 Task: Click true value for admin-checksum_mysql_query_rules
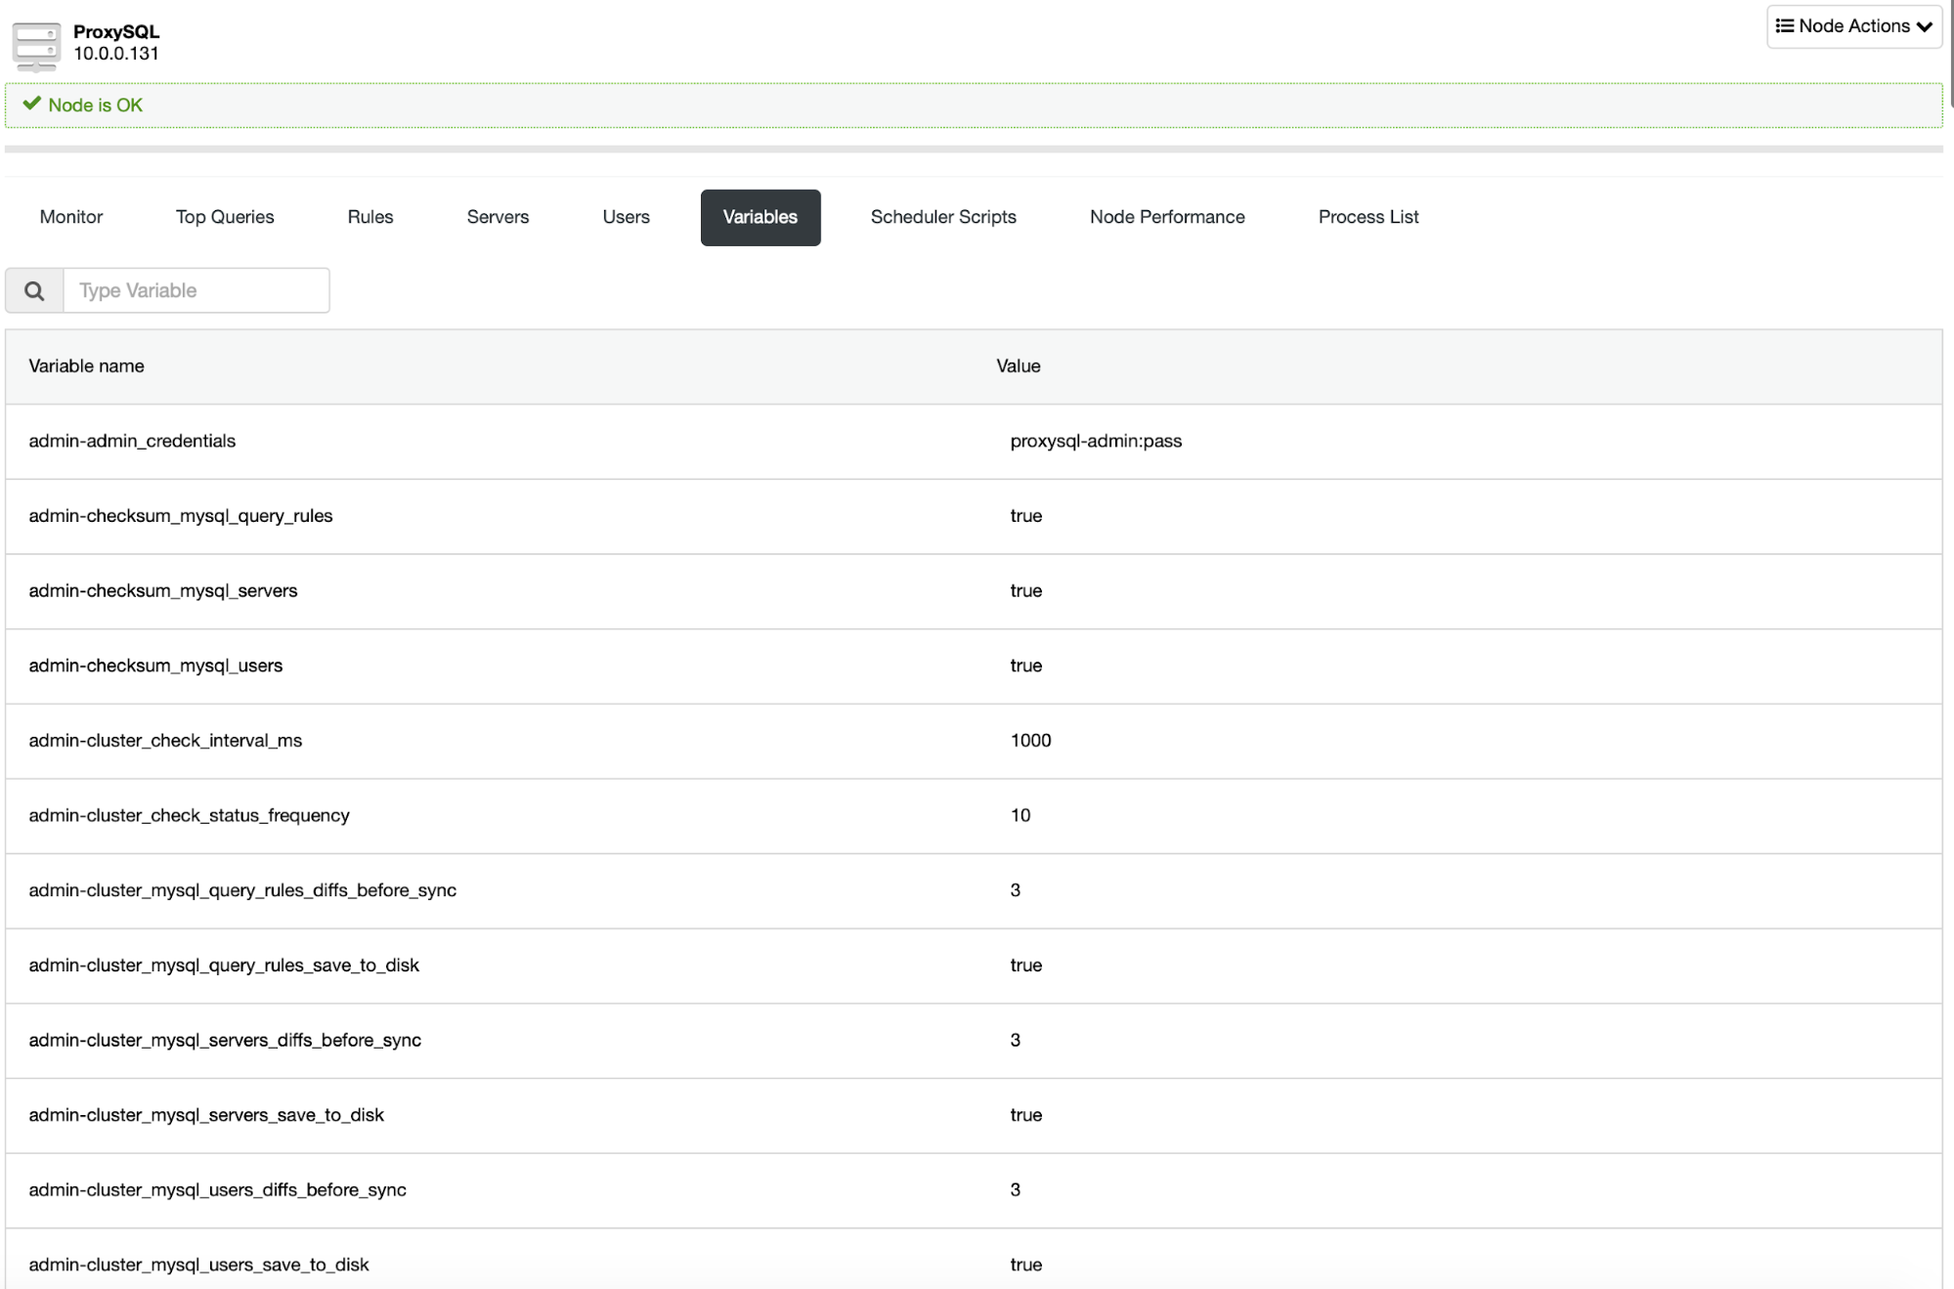pyautogui.click(x=1026, y=516)
